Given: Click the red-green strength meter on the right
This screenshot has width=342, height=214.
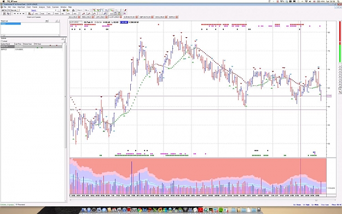Looking at the screenshot, I should tap(340, 42).
